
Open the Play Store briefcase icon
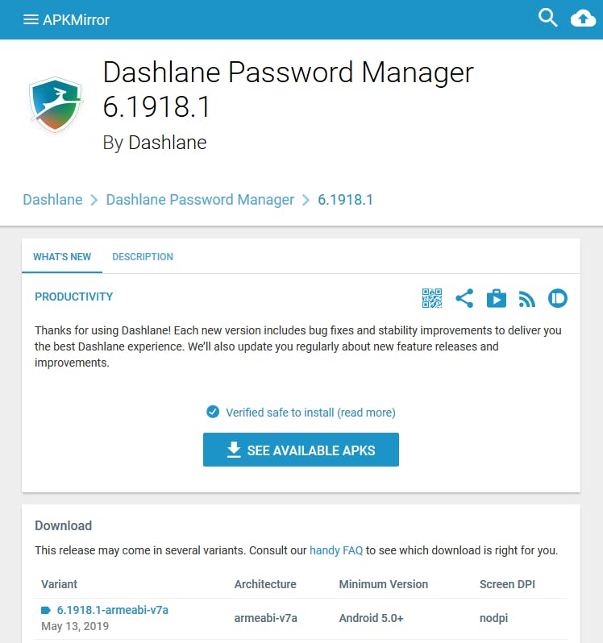(x=497, y=298)
